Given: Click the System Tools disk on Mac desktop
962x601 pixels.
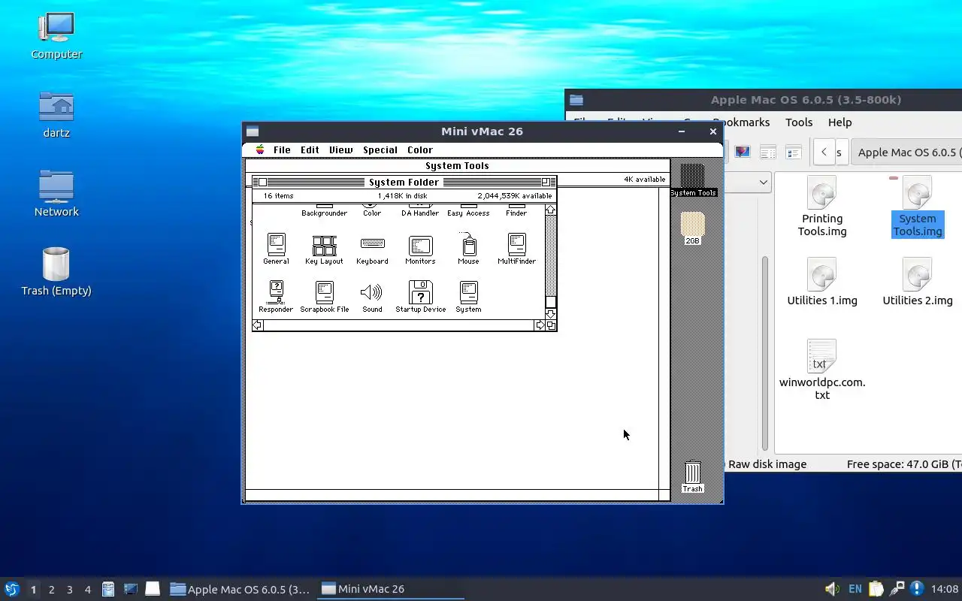Looking at the screenshot, I should point(692,179).
